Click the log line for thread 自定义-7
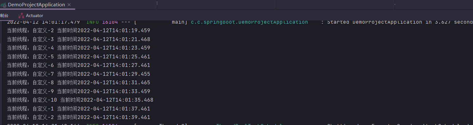 (78, 74)
